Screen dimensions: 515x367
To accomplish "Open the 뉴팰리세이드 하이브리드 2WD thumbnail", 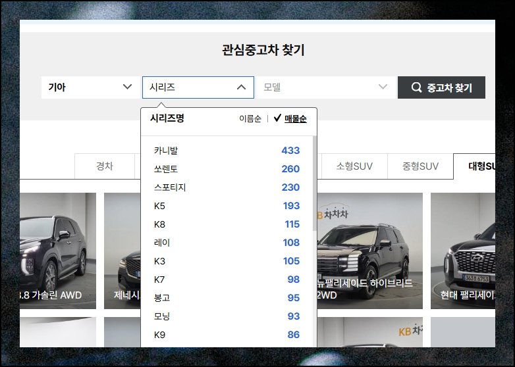I will [x=370, y=251].
